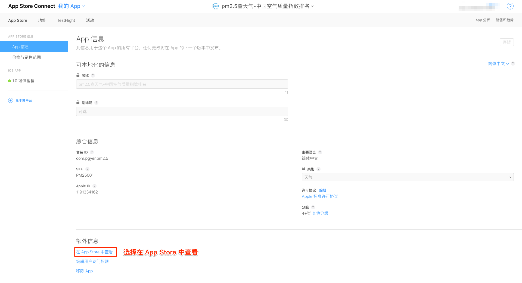Image resolution: width=522 pixels, height=283 pixels.
Task: Open App 分析 link
Action: 483,20
